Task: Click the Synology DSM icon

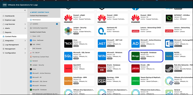Action: [102, 81]
